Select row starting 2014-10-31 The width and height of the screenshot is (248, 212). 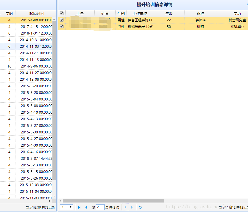[x=26, y=40]
